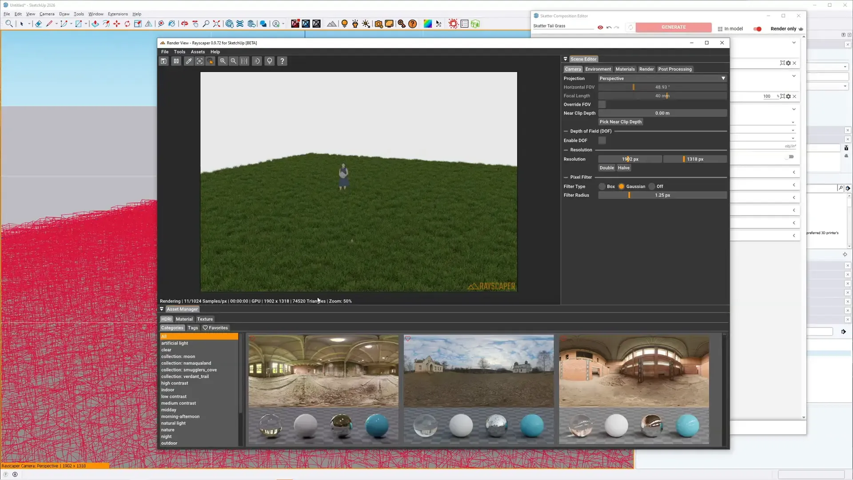
Task: Collapse the Depth of Field section
Action: pos(566,132)
